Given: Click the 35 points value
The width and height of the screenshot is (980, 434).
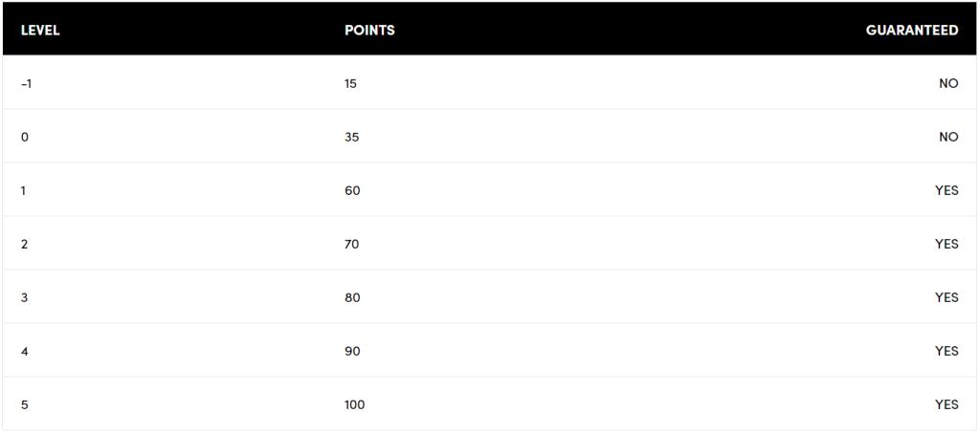Looking at the screenshot, I should (351, 138).
